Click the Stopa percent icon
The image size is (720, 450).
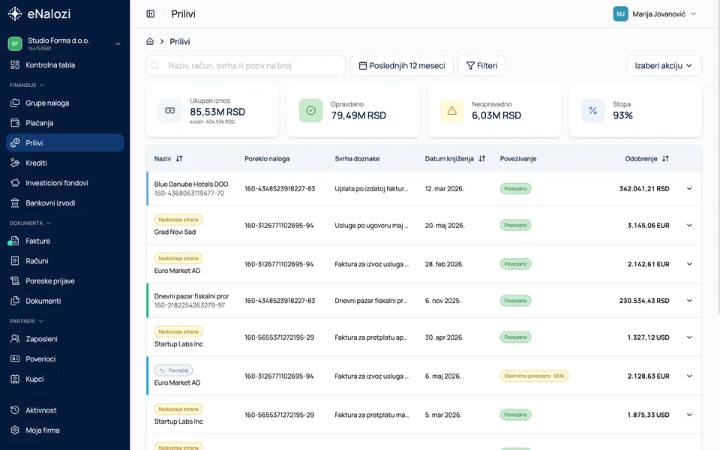click(x=592, y=111)
